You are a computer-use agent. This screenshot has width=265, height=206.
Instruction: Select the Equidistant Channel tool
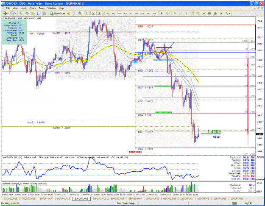point(192,13)
